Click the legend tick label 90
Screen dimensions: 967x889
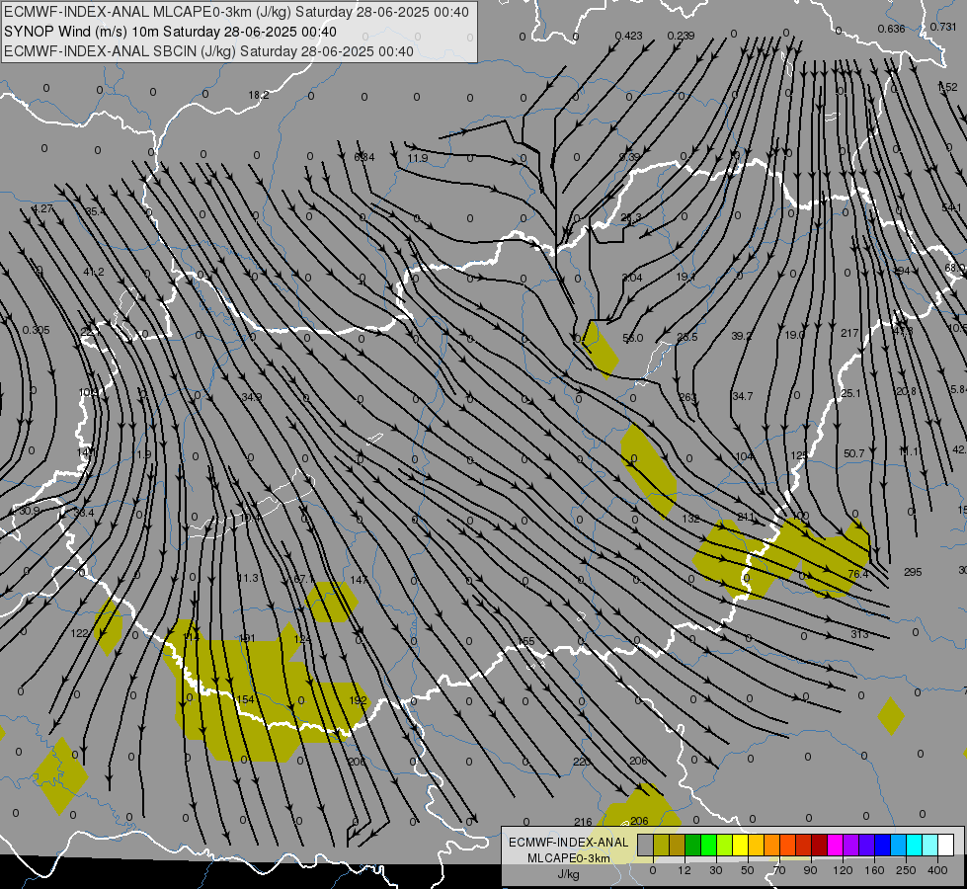[x=810, y=870]
